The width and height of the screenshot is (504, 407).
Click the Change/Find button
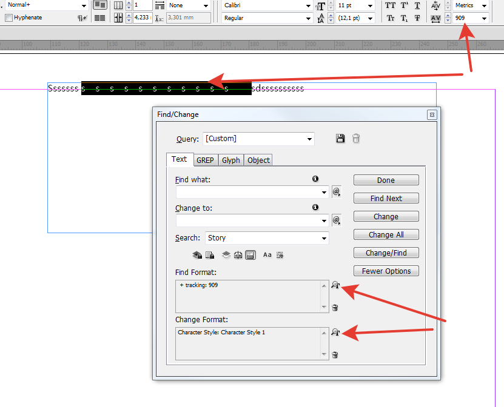(x=386, y=253)
